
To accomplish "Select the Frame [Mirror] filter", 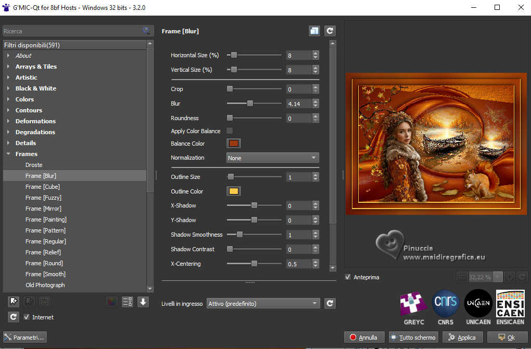I will (43, 209).
